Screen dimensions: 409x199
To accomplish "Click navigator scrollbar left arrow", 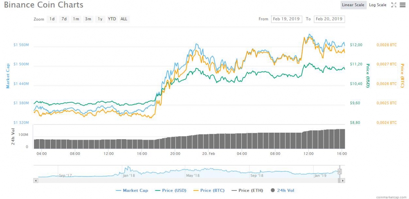I will 36,181.
